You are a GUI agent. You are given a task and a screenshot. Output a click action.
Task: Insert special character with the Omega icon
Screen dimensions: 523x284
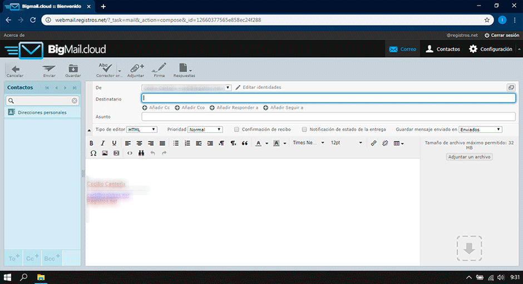coord(93,153)
